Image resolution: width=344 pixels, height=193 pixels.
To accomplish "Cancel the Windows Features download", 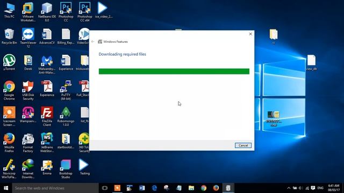I will click(243, 145).
